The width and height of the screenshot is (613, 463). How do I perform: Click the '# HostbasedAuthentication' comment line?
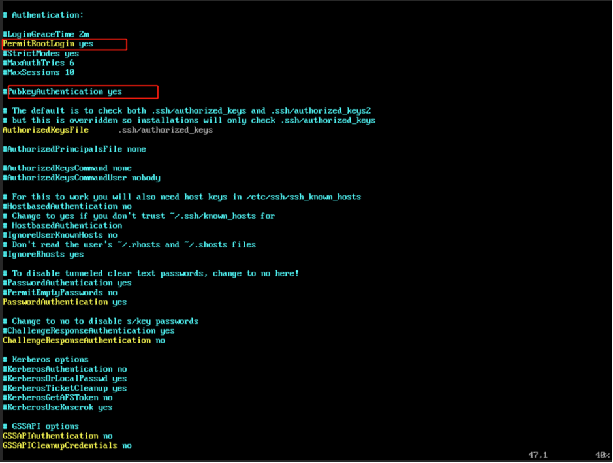(62, 226)
